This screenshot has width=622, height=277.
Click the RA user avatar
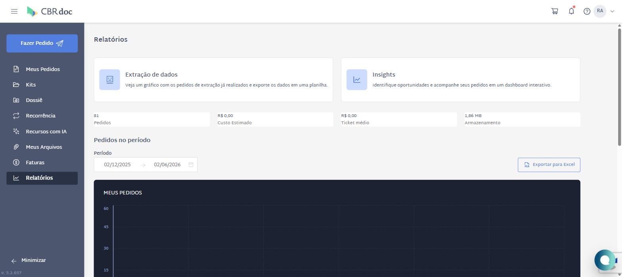pos(600,11)
